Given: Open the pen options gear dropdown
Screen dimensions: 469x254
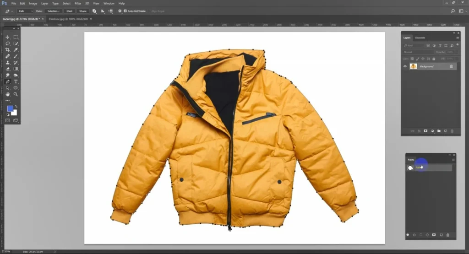Looking at the screenshot, I should tap(120, 11).
